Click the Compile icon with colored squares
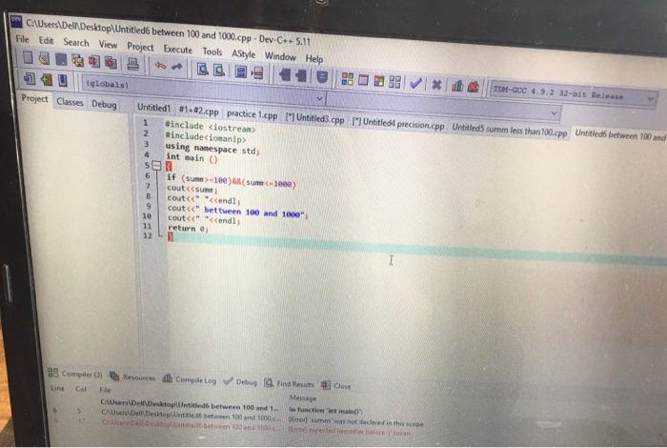This screenshot has width=667, height=448. [347, 78]
